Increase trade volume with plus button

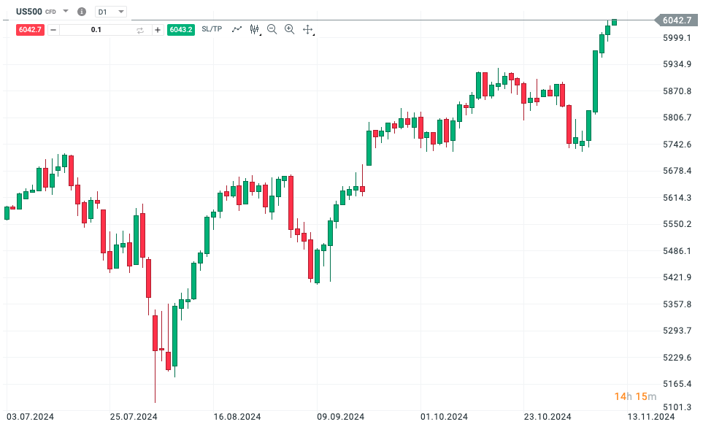[158, 30]
